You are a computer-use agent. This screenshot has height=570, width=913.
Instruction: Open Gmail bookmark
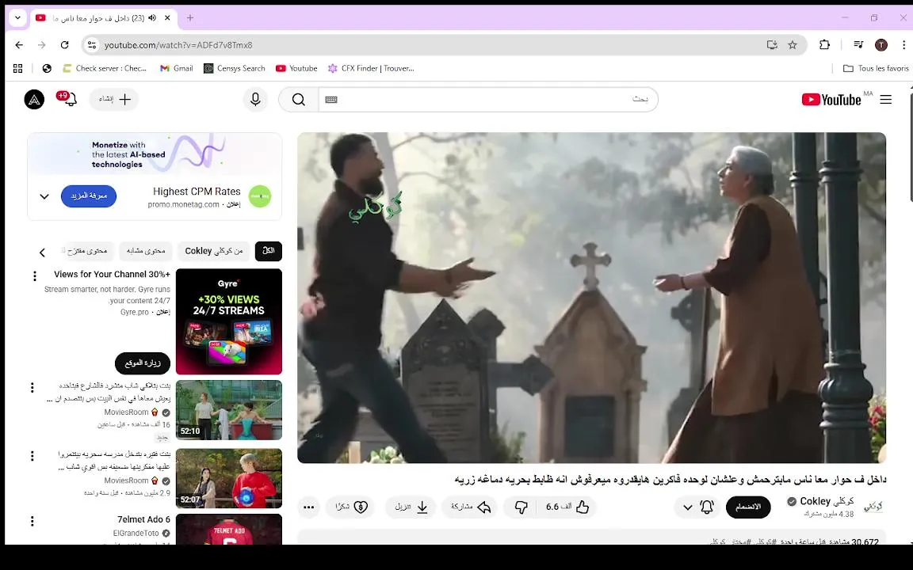177,68
